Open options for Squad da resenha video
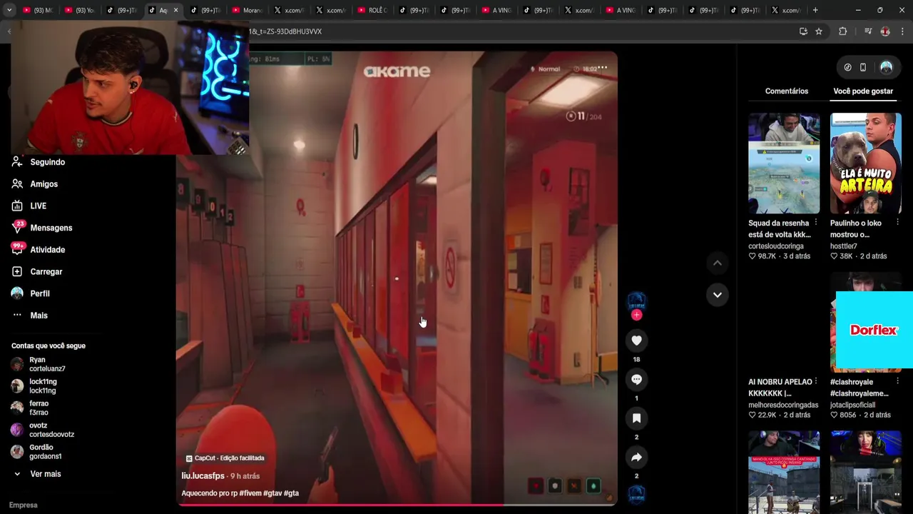Screen dimensions: 913x514 815,223
